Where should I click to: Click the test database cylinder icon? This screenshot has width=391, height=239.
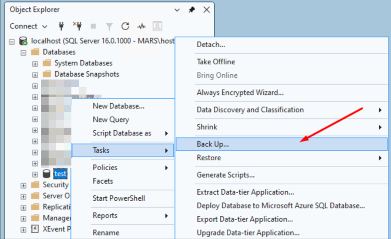(46, 174)
